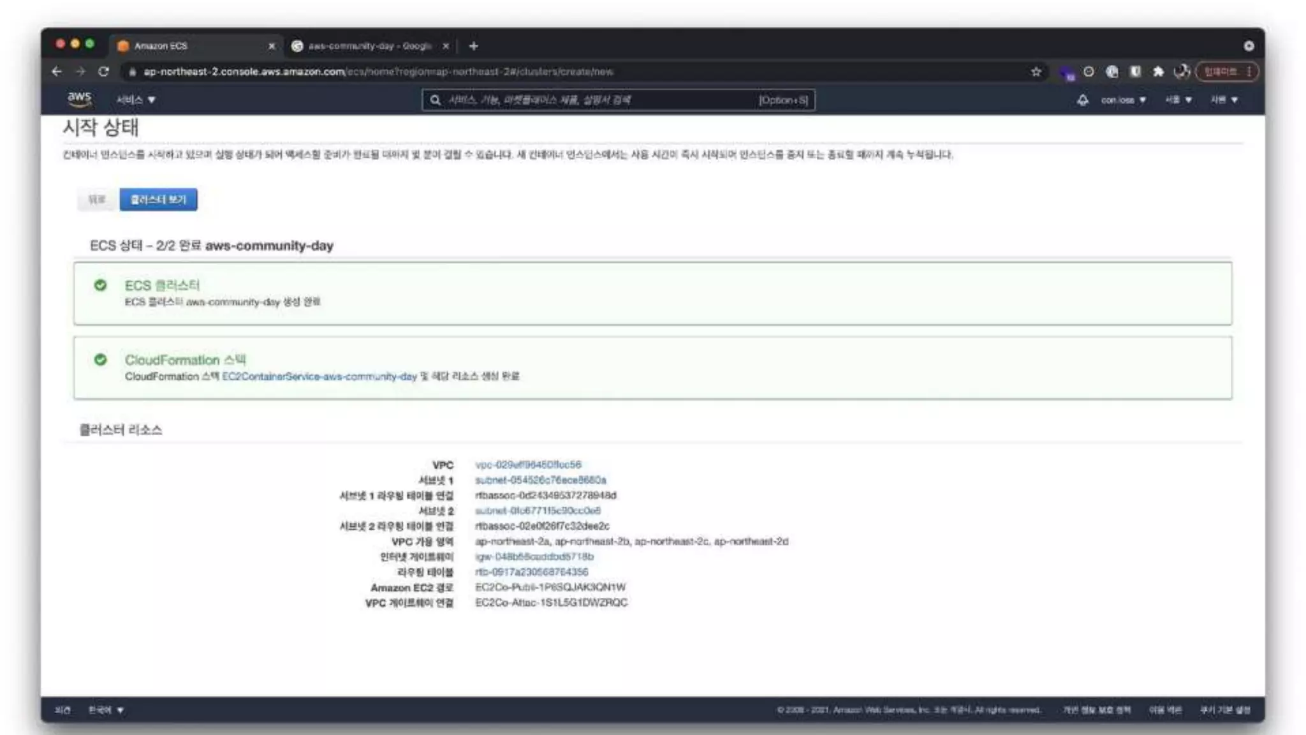Expand the 한국어 language selector
1306x735 pixels.
point(106,710)
